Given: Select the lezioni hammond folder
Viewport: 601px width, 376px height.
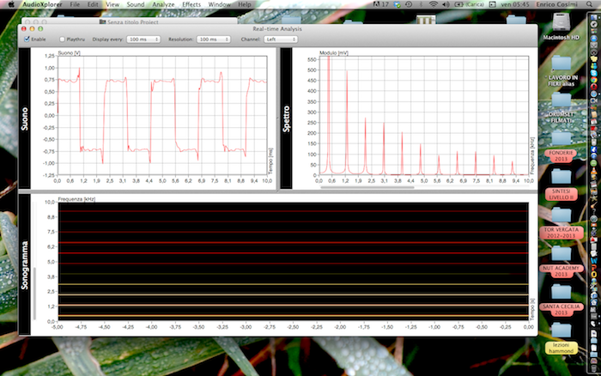Looking at the screenshot, I should pyautogui.click(x=562, y=331).
